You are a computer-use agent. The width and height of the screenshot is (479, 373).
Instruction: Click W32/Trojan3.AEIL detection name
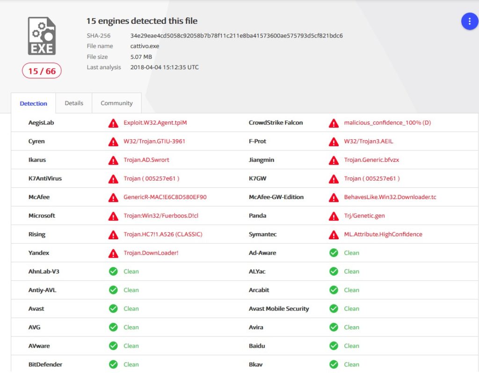[369, 141]
